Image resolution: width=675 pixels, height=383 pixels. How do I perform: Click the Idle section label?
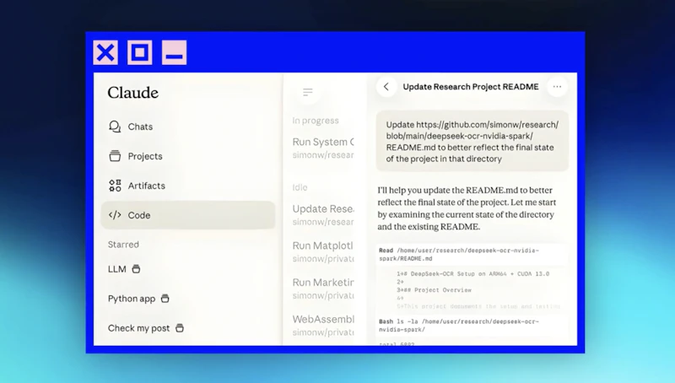pos(300,187)
